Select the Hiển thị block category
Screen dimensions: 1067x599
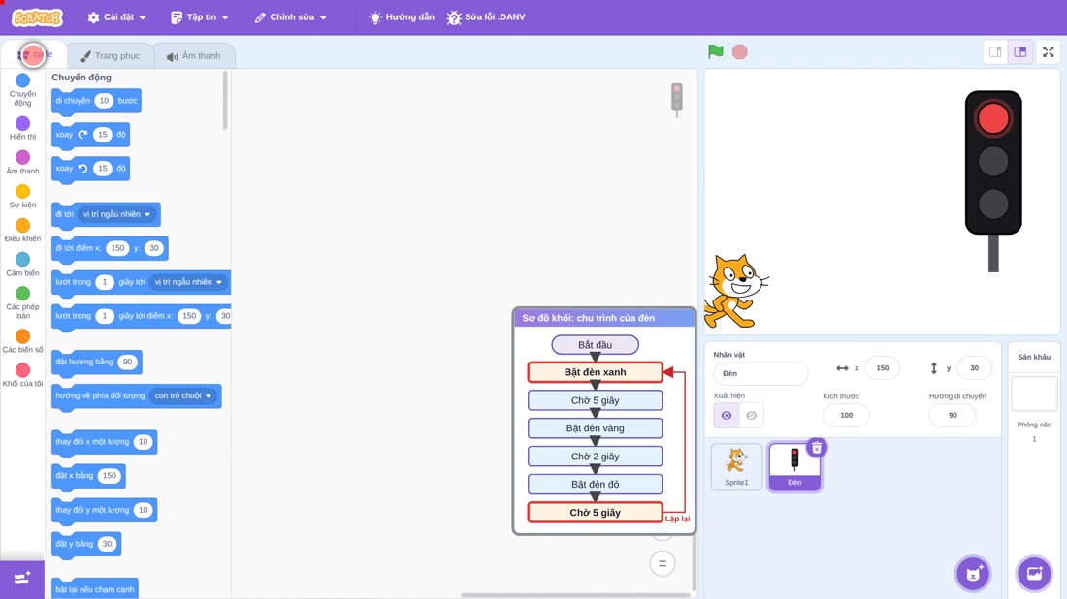[x=22, y=129]
